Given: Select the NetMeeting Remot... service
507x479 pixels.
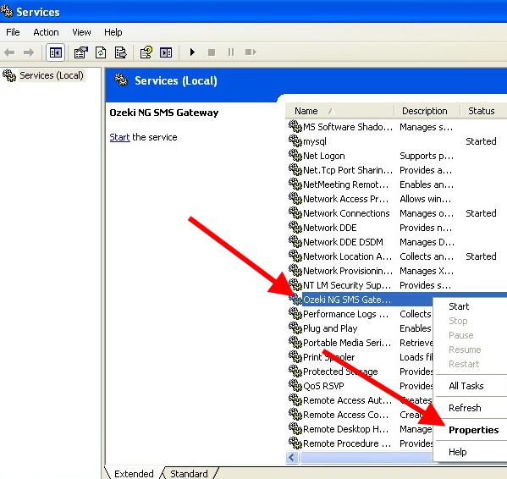Looking at the screenshot, I should point(345,184).
